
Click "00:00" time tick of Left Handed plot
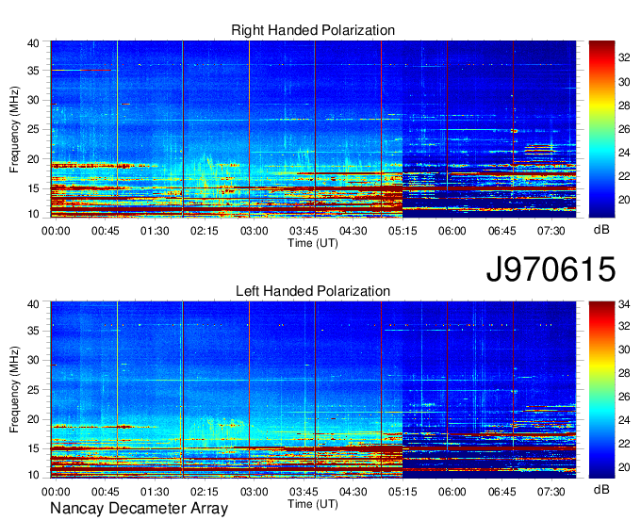pos(56,492)
